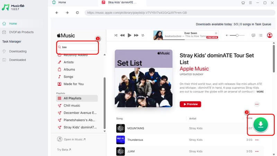The image size is (277, 156).
Task: Select All Playlists
Action: pyautogui.click(x=77, y=98)
